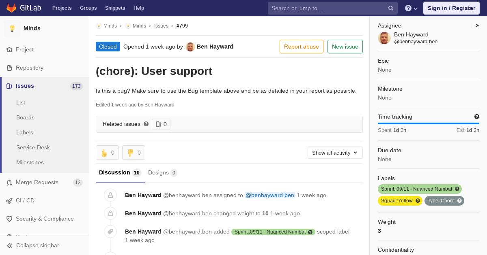Click the Project home icon in sidebar
The image size is (487, 255).
tap(9, 50)
